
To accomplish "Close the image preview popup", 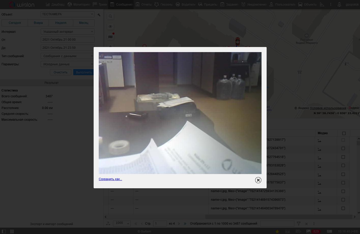I will pos(258,180).
